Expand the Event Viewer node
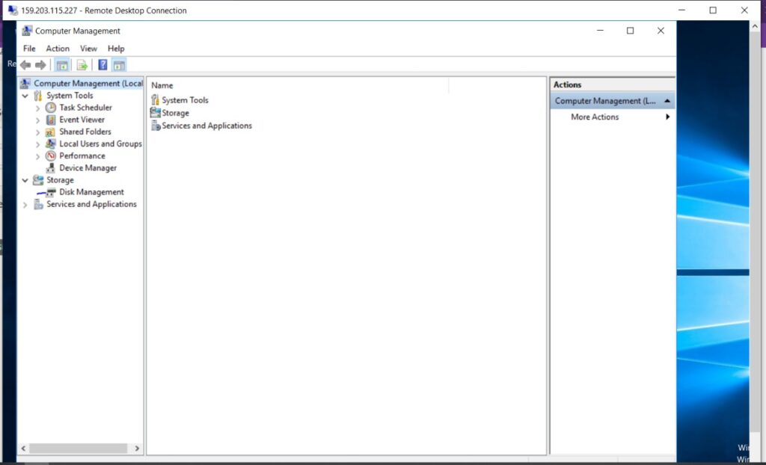 [x=37, y=120]
